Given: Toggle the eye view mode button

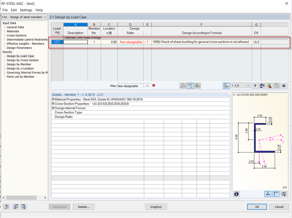Looking at the screenshot, I should point(284,86).
